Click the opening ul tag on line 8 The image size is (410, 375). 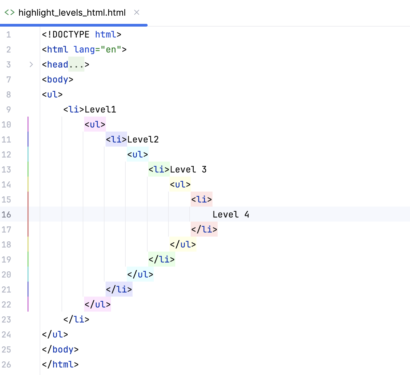52,94
